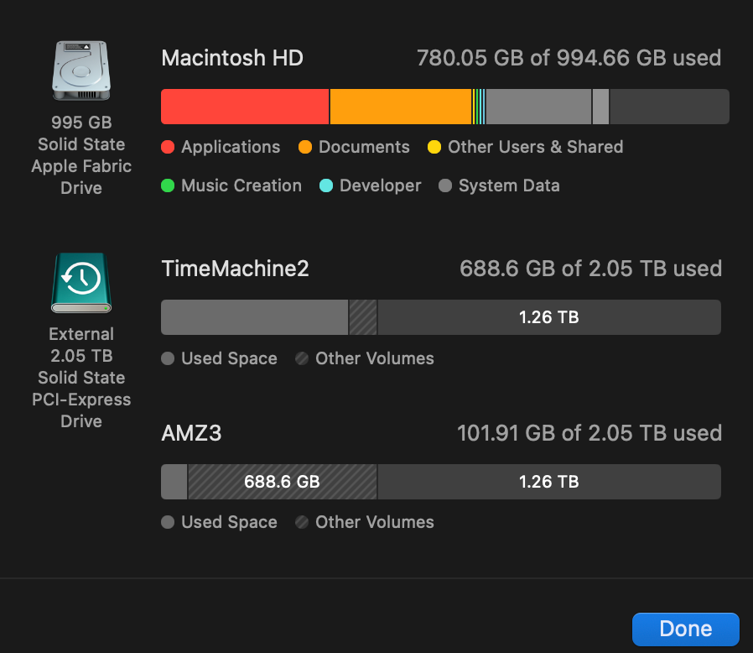
Task: Click the TimeMachine2 volume name
Action: 235,269
